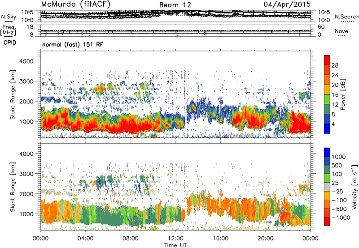The width and height of the screenshot is (359, 248).
Task: Click the Slant Range label of velocity panel
Action: tap(13, 187)
